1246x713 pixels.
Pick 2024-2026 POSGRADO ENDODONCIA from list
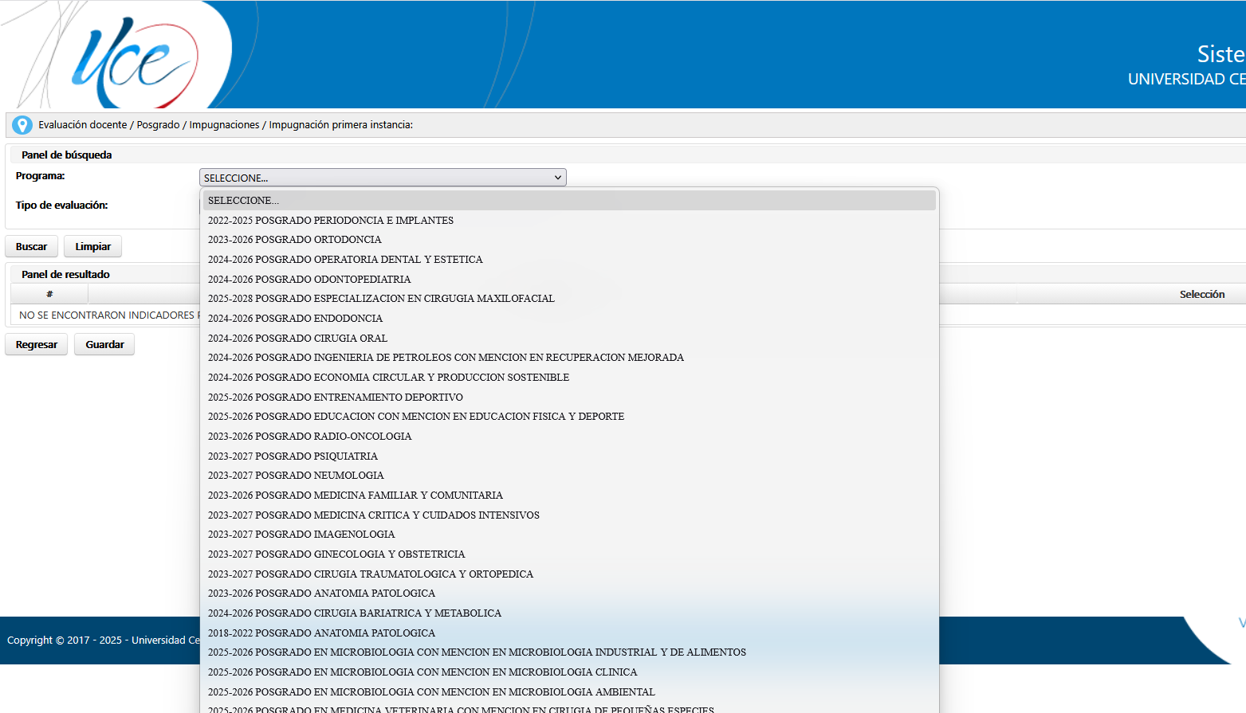tap(295, 319)
